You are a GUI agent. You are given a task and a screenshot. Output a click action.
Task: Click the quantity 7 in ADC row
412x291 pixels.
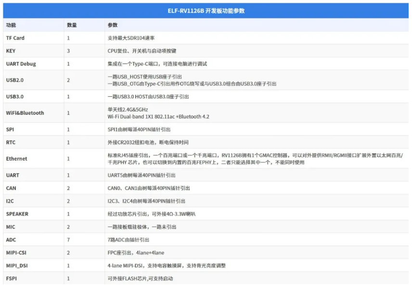[68, 239]
